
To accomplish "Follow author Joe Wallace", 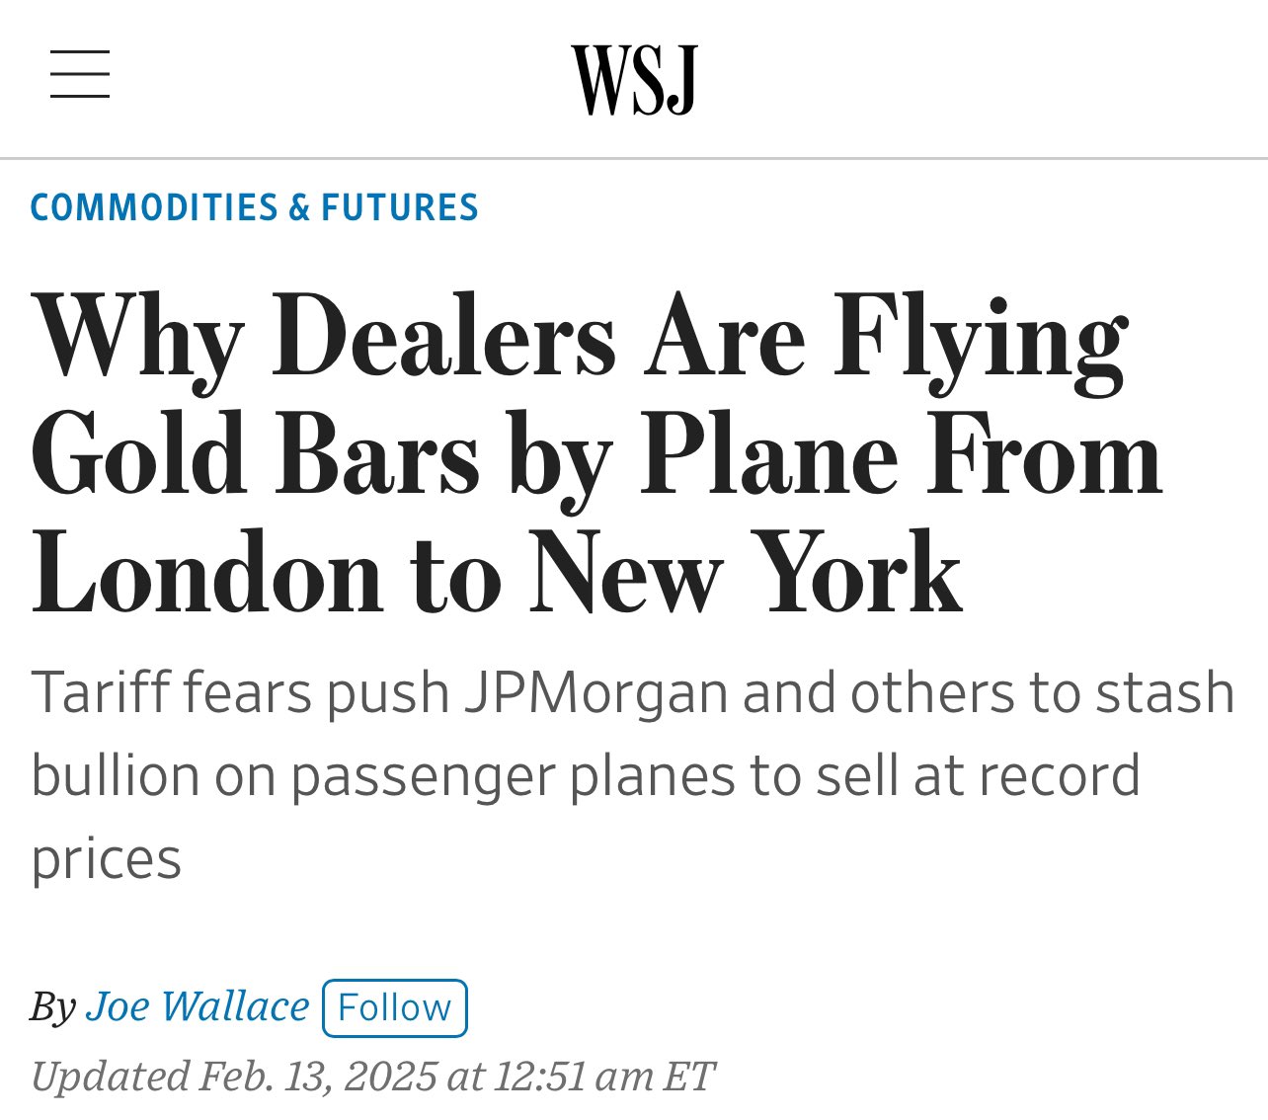I will (395, 1007).
